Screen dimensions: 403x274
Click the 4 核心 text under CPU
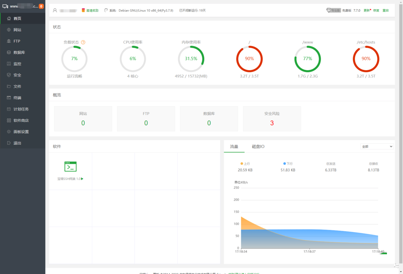coord(132,76)
